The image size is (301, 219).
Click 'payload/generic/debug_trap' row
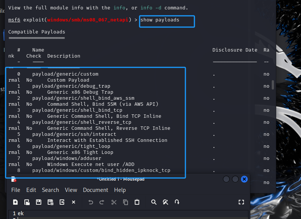pyautogui.click(x=71, y=86)
